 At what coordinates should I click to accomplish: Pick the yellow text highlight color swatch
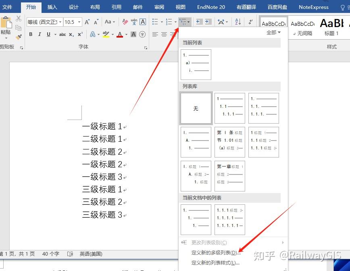(x=106, y=36)
